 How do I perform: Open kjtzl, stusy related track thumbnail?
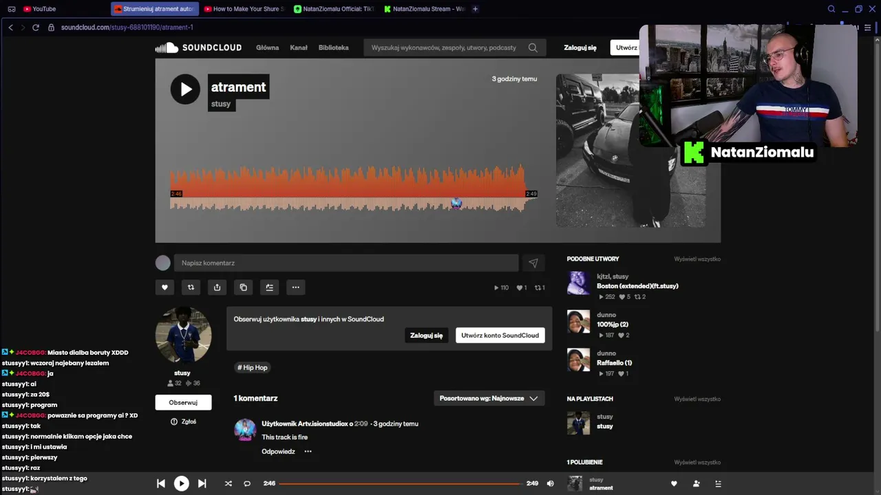click(578, 283)
